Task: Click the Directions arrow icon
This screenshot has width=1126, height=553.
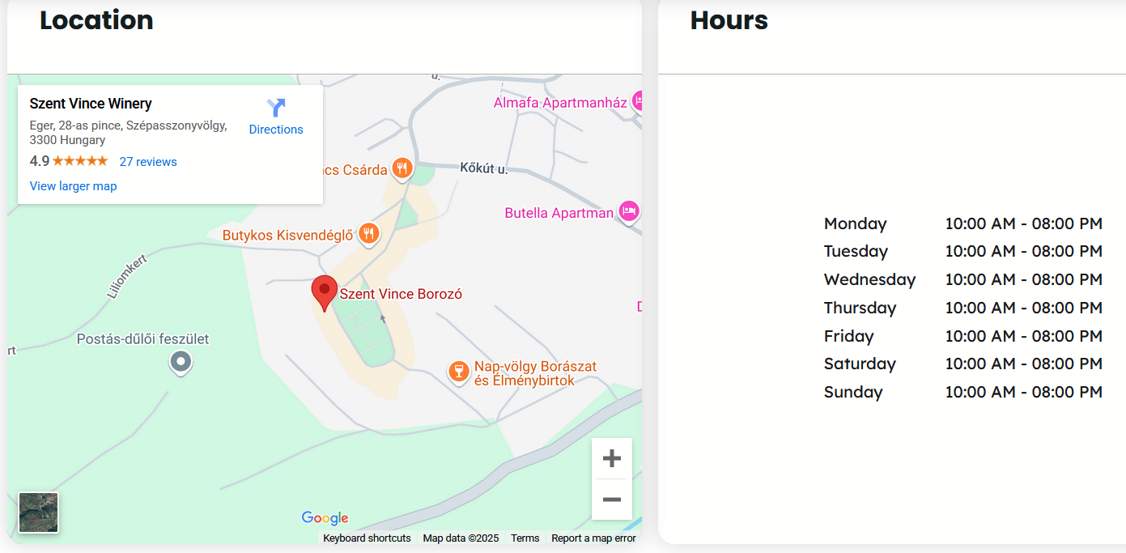Action: click(276, 108)
